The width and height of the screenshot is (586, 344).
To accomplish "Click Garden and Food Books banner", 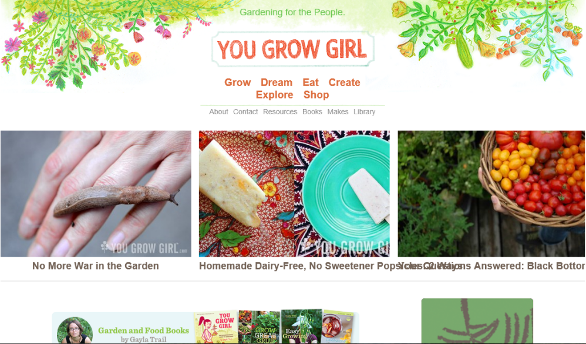I will point(206,327).
